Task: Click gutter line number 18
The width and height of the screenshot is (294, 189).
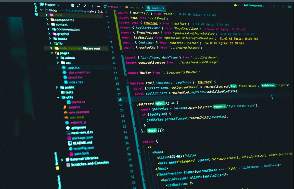Action: tap(120, 100)
